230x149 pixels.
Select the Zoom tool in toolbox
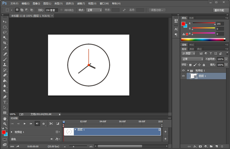click(5, 124)
